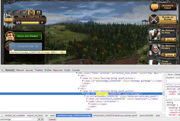The image size is (180, 121).
Task: Select a#actionbtn_235855730 breadcrumb
Action: [115, 116]
